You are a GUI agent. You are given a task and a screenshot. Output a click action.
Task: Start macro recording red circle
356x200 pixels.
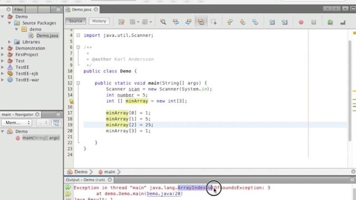click(301, 22)
